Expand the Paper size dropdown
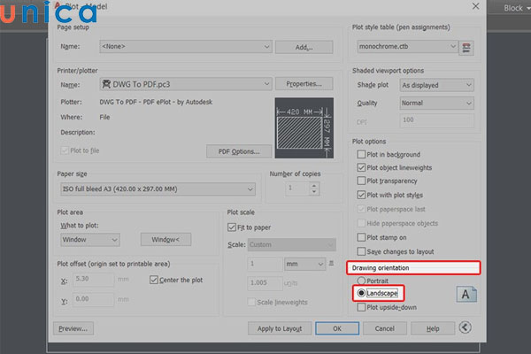Image resolution: width=531 pixels, height=354 pixels. 158,189
